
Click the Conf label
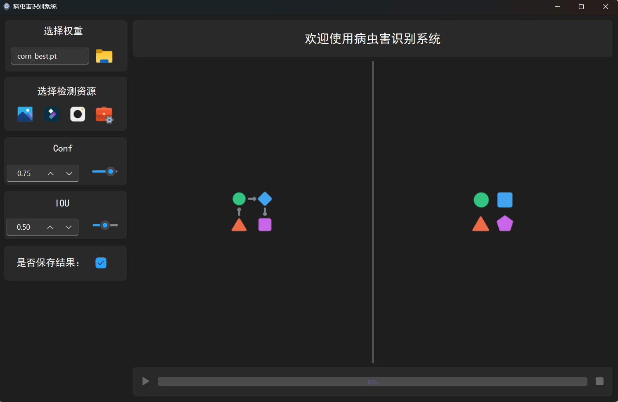(63, 148)
